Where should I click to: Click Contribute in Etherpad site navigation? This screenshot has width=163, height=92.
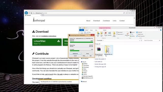tap(106, 21)
